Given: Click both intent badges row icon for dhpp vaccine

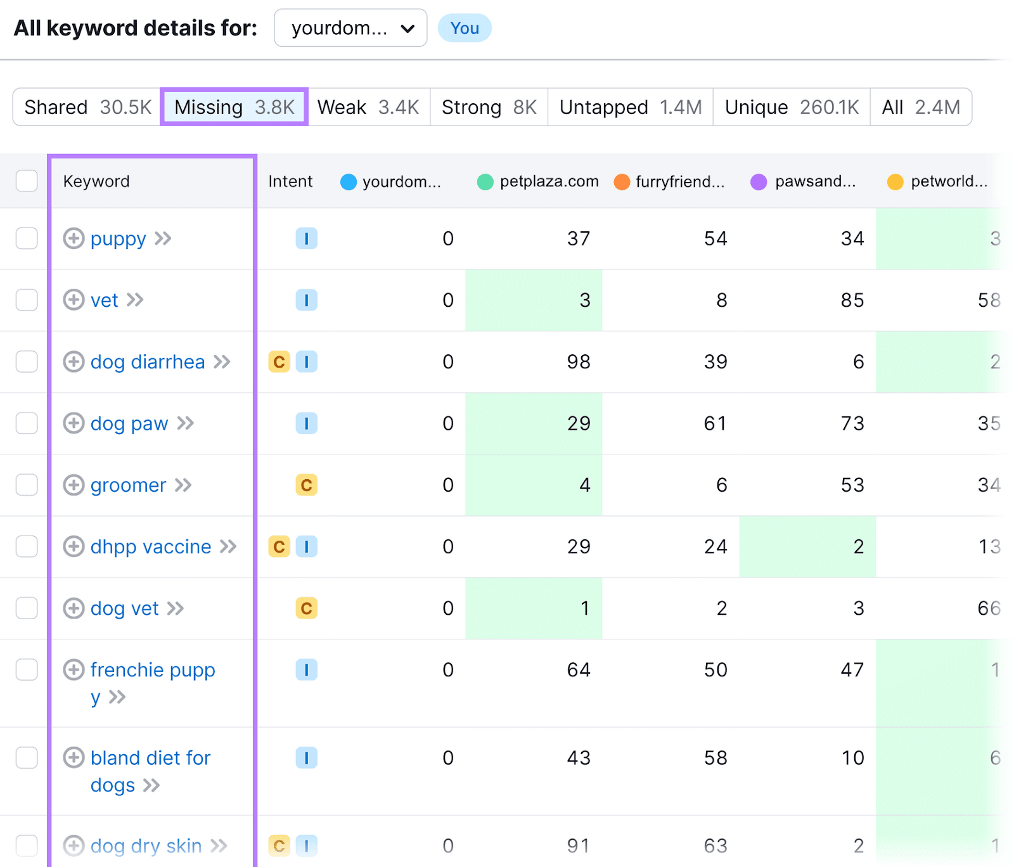Looking at the screenshot, I should pos(293,546).
